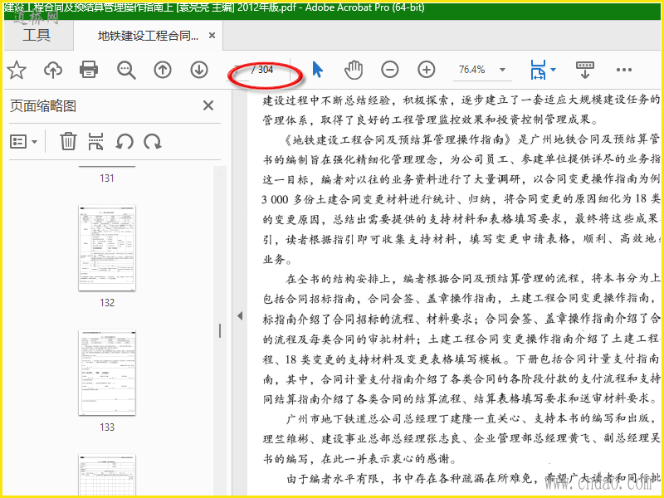Open the thumbnail options menu icon
Viewport: 664px width, 498px height.
pos(23,141)
